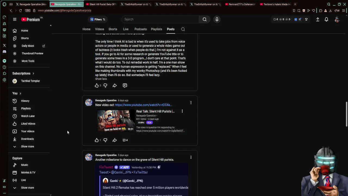Image resolution: width=348 pixels, height=196 pixels.
Task: Dislike the AI opinion post
Action: (x=105, y=85)
